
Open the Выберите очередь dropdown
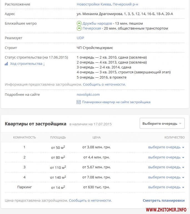162,123
